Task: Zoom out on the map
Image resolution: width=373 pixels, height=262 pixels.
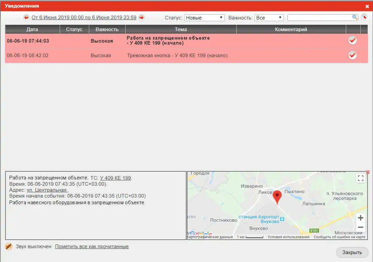Action: [x=361, y=227]
